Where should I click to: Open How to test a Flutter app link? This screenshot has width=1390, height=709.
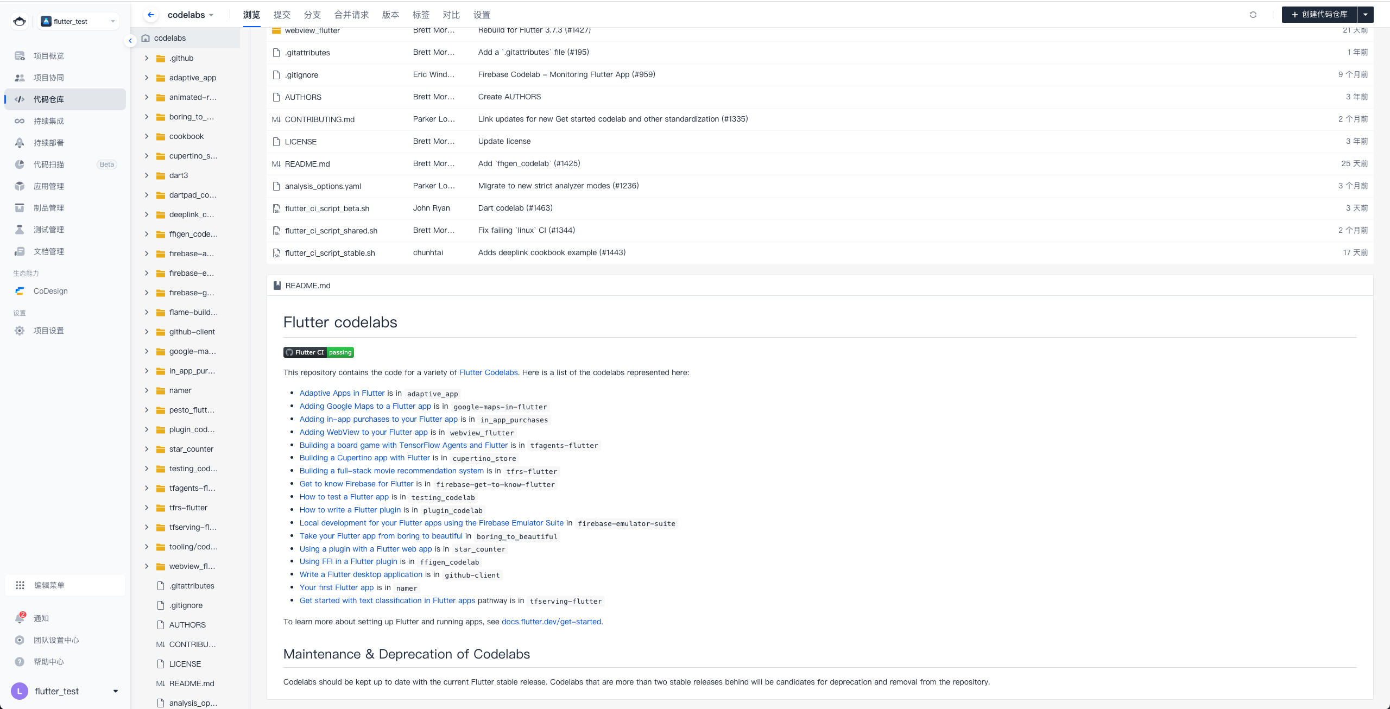pyautogui.click(x=344, y=497)
